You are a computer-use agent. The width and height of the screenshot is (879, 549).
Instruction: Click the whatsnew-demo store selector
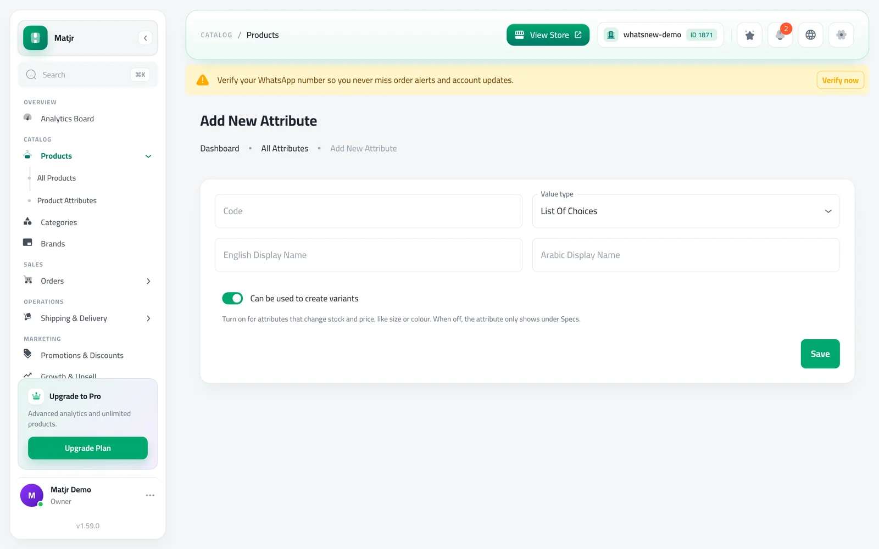click(660, 35)
